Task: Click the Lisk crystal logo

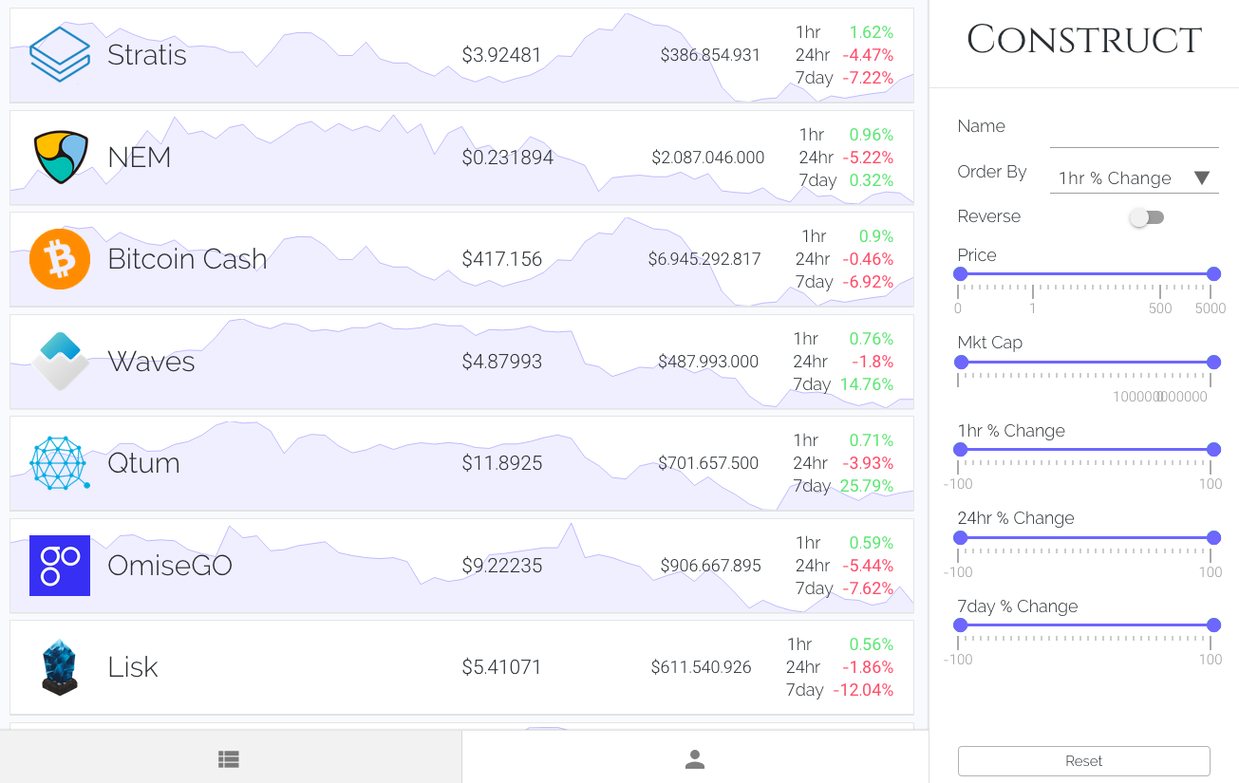Action: [x=60, y=667]
